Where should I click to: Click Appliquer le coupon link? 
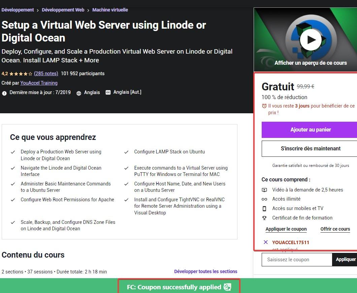[x=286, y=229]
